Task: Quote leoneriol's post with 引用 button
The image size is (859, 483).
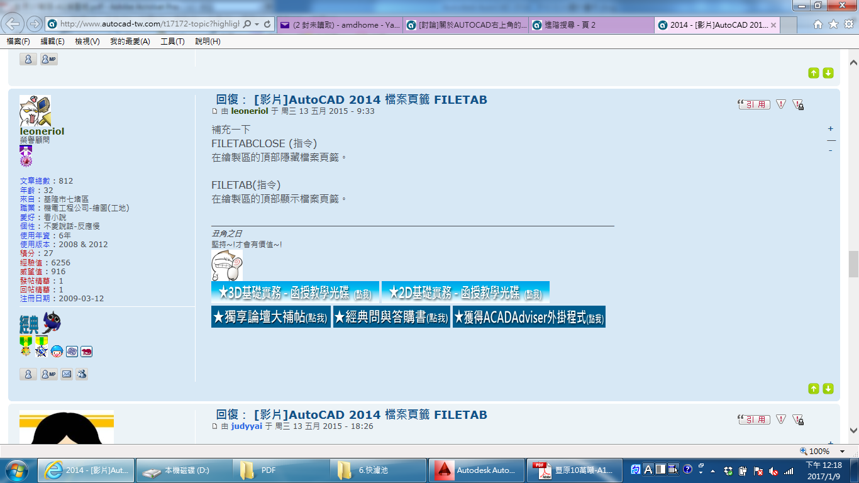Action: pos(753,104)
